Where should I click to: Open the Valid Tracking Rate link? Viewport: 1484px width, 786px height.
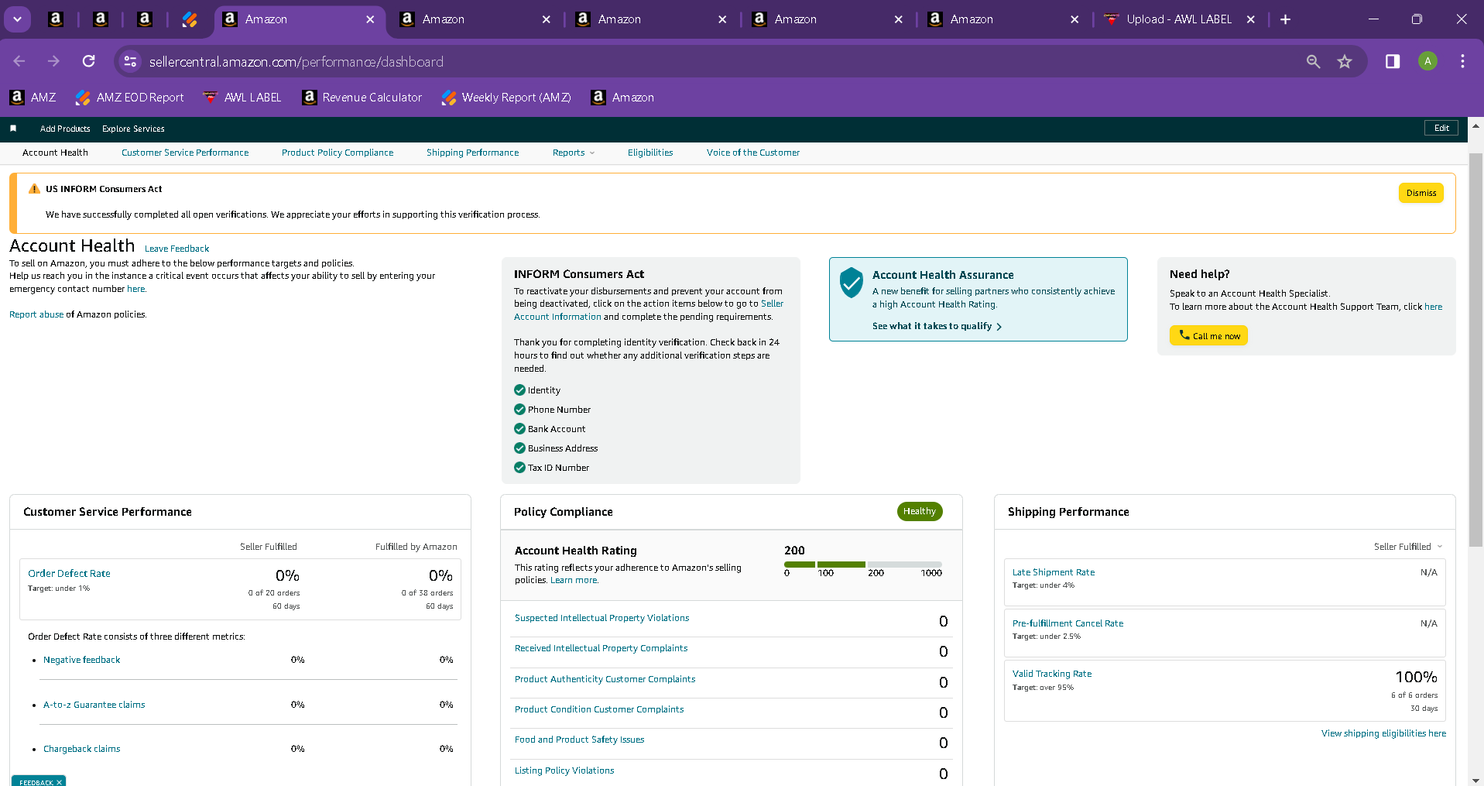(x=1052, y=674)
